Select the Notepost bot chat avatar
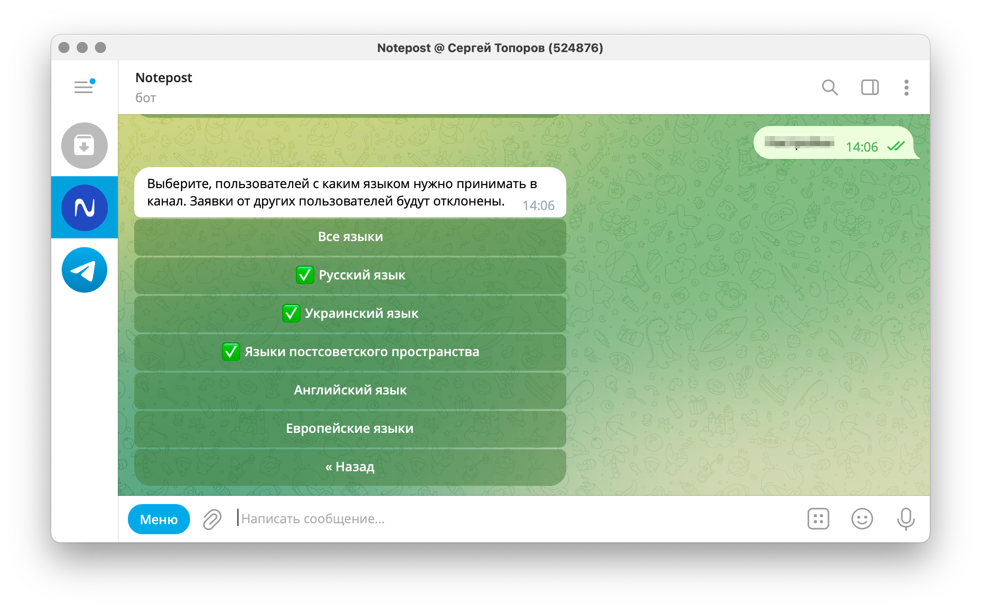981x610 pixels. coord(84,208)
